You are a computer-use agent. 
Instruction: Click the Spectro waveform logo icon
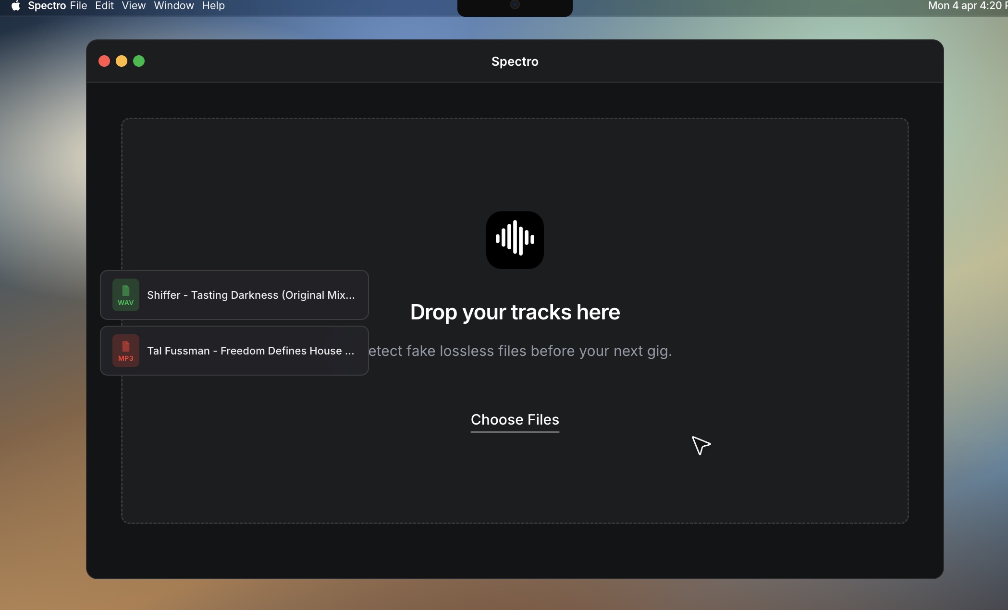[515, 240]
